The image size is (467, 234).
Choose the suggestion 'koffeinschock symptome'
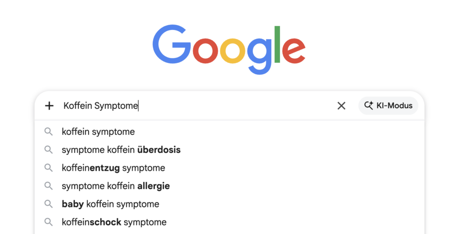click(114, 223)
